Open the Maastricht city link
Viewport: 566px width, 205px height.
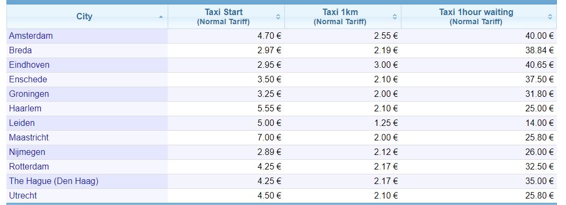pos(28,137)
